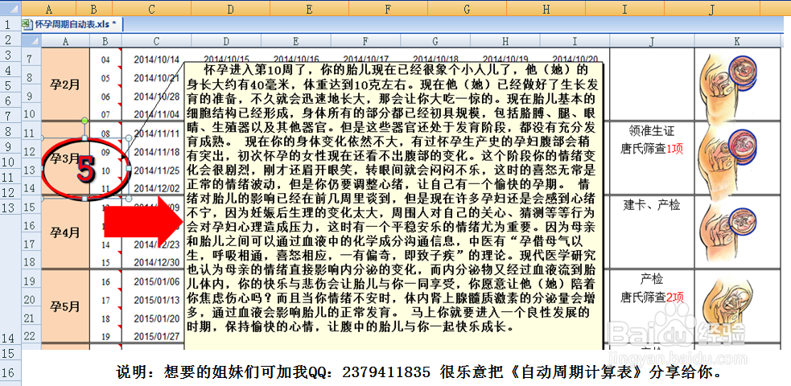791x386 pixels.
Task: Select cell with date 2015/01/20
Action: coord(156,318)
